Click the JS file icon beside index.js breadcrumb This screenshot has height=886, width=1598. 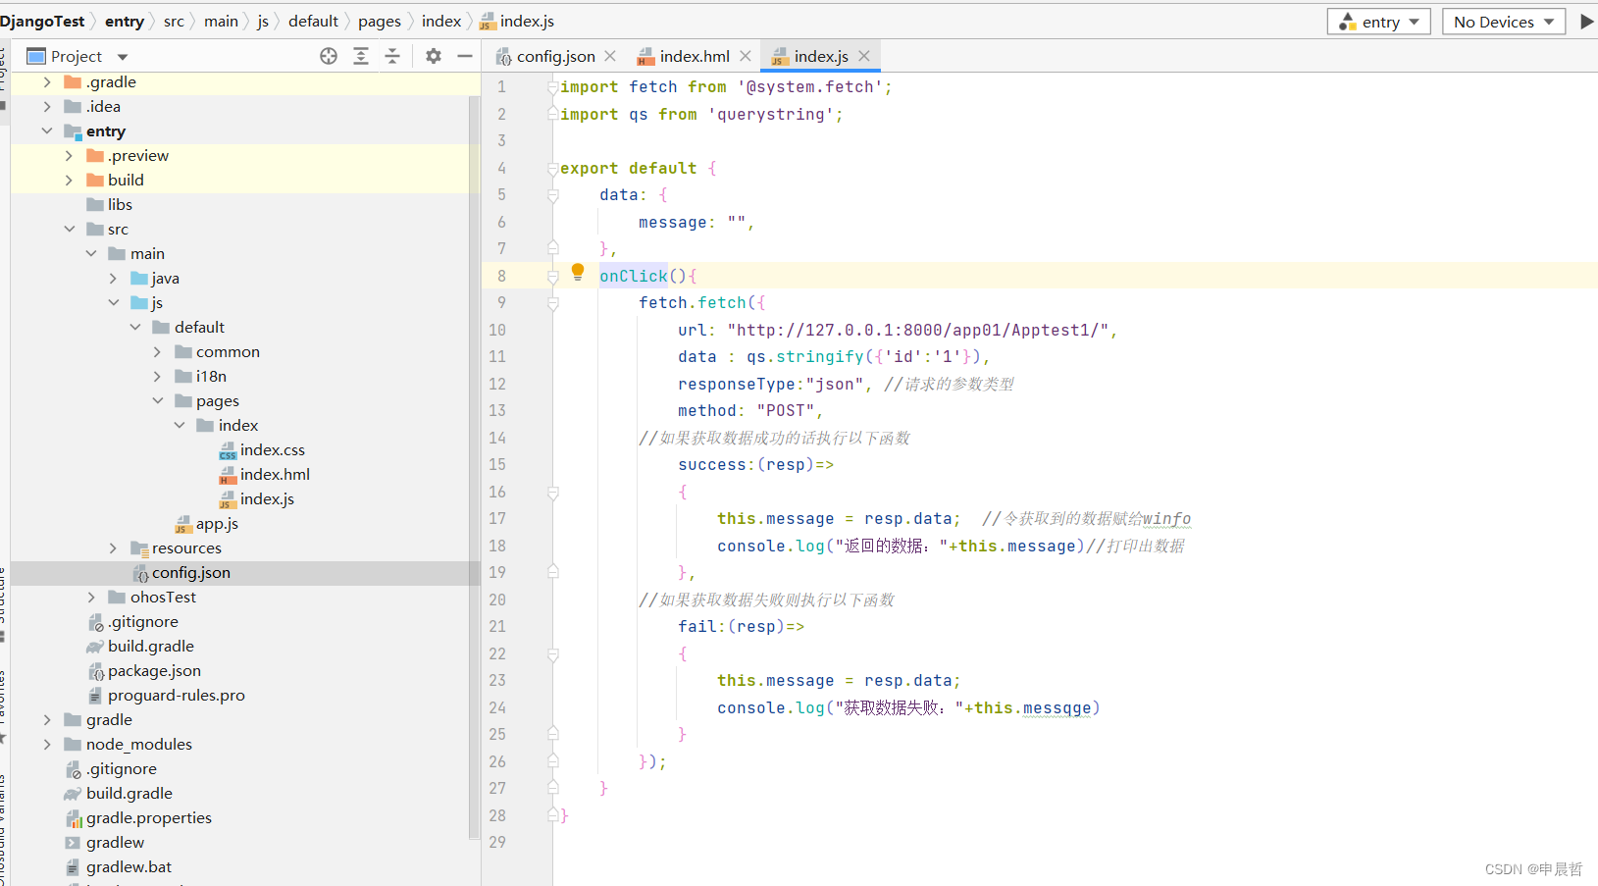coord(488,21)
